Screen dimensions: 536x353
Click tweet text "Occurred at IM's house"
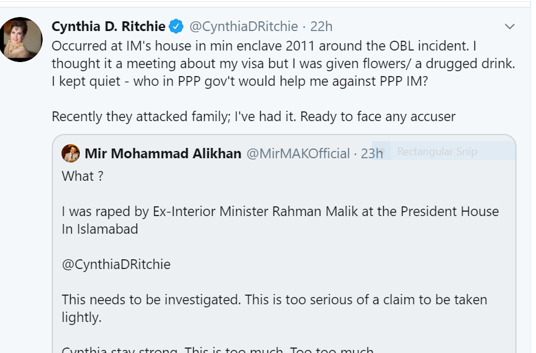[264, 46]
